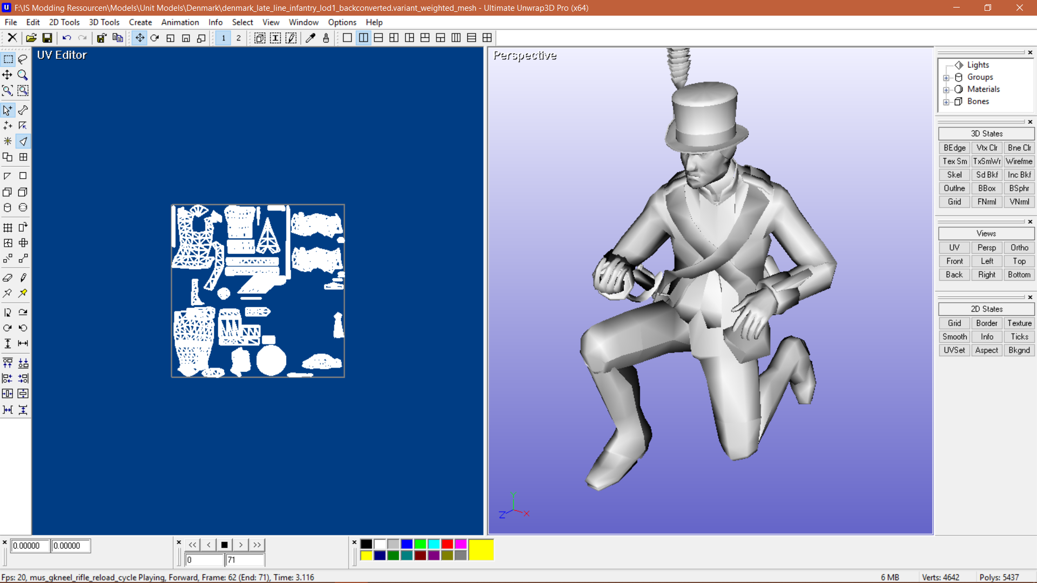Image resolution: width=1037 pixels, height=583 pixels.
Task: Select the single viewport layout icon
Action: tap(347, 38)
